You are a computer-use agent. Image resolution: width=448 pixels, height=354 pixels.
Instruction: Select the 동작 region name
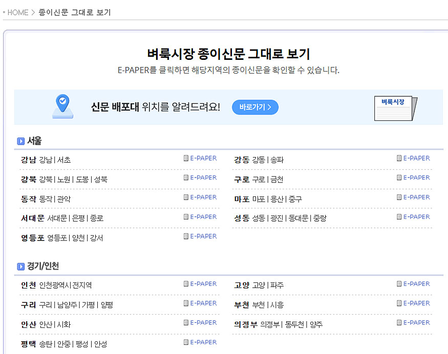point(29,199)
